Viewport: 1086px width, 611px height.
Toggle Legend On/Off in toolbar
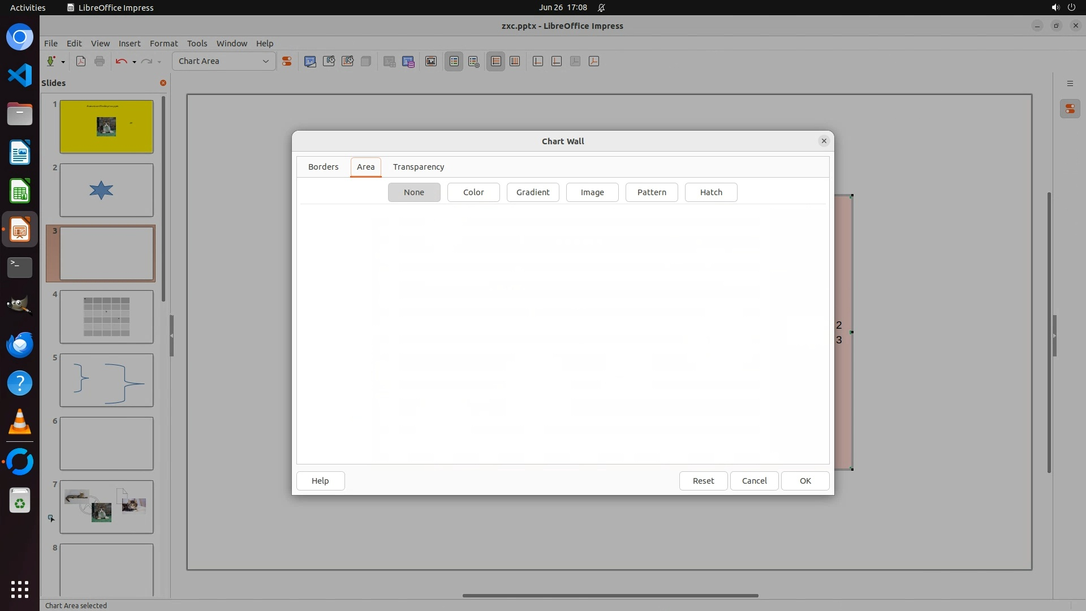454,62
